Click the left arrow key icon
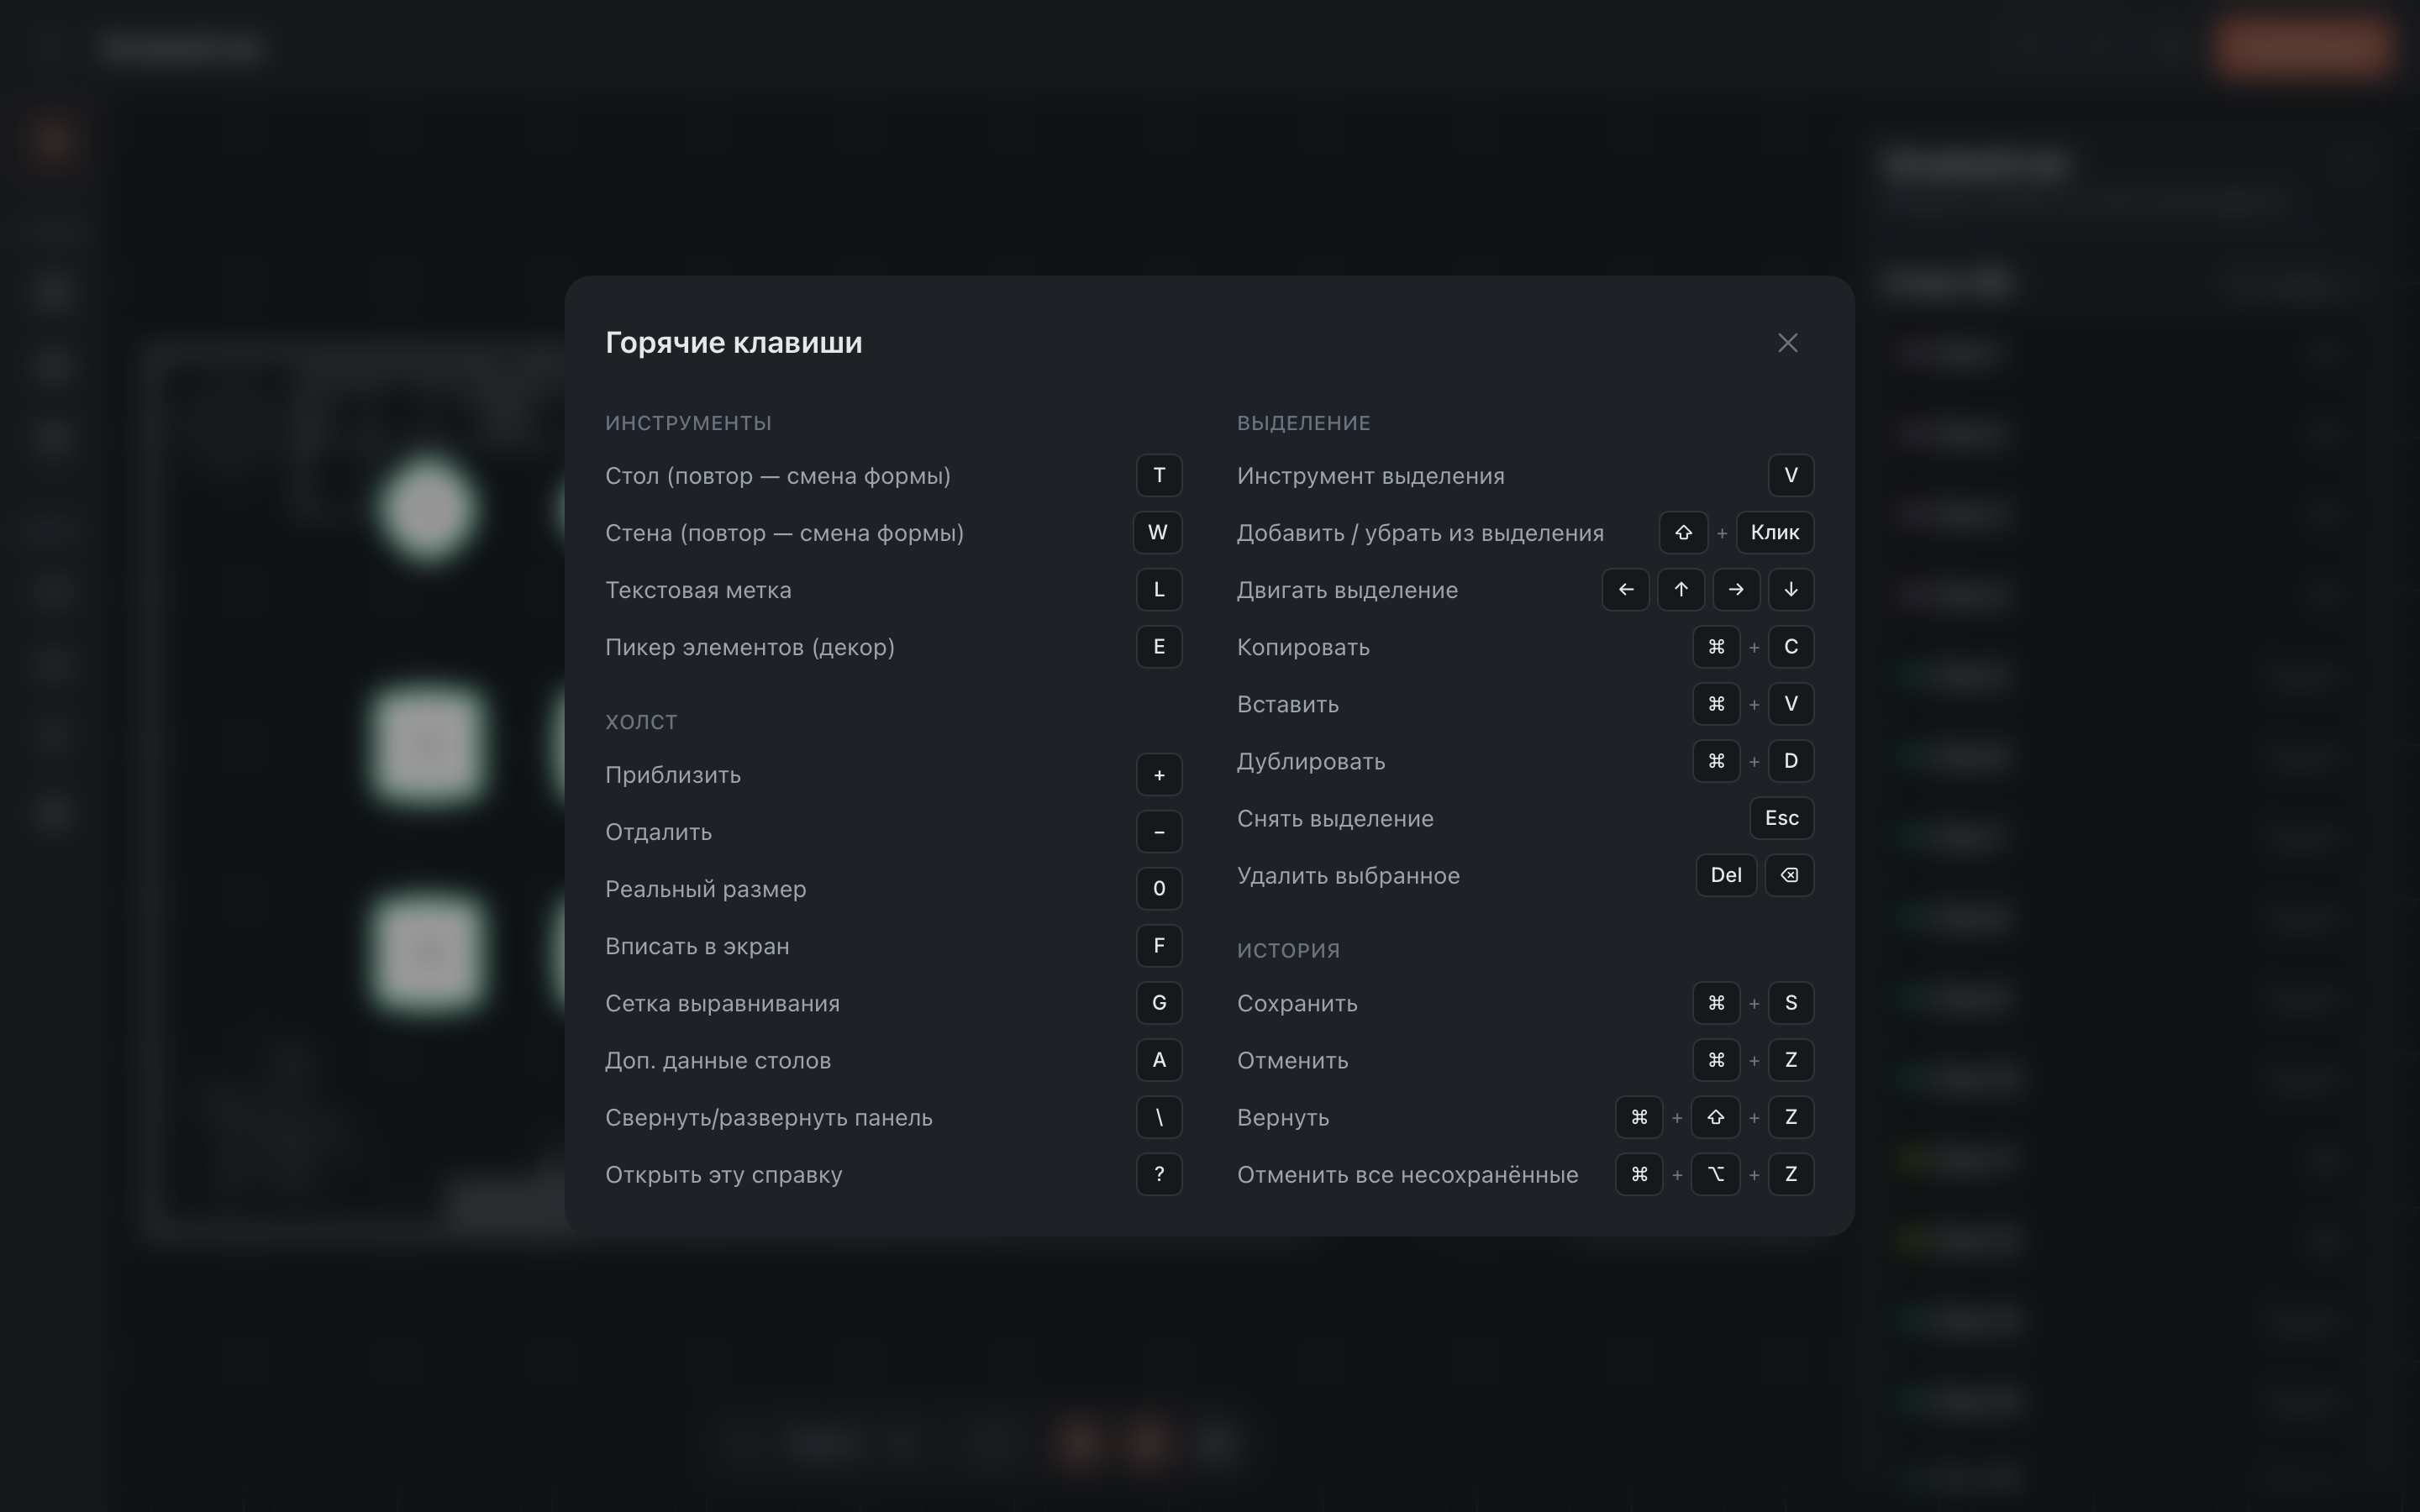Image resolution: width=2420 pixels, height=1512 pixels. 1626,590
